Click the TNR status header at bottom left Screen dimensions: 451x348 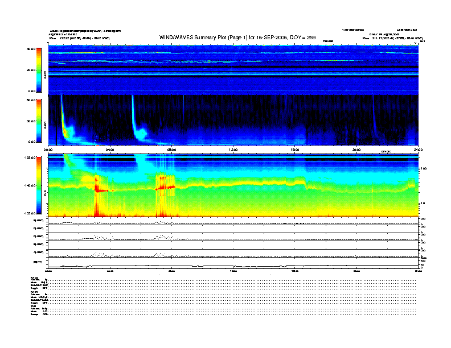point(33,306)
